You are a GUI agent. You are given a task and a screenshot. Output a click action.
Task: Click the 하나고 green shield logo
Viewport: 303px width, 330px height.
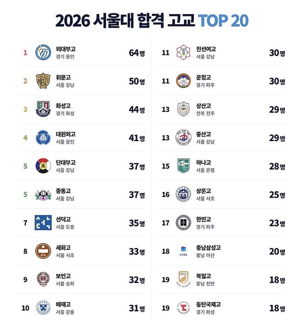point(183,166)
